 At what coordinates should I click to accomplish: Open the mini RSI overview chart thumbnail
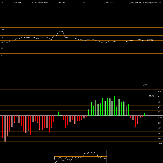tap(81, 156)
